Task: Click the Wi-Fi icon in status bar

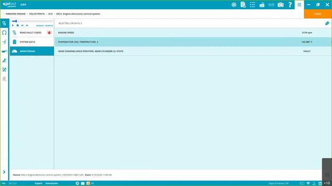Action: pos(308,183)
